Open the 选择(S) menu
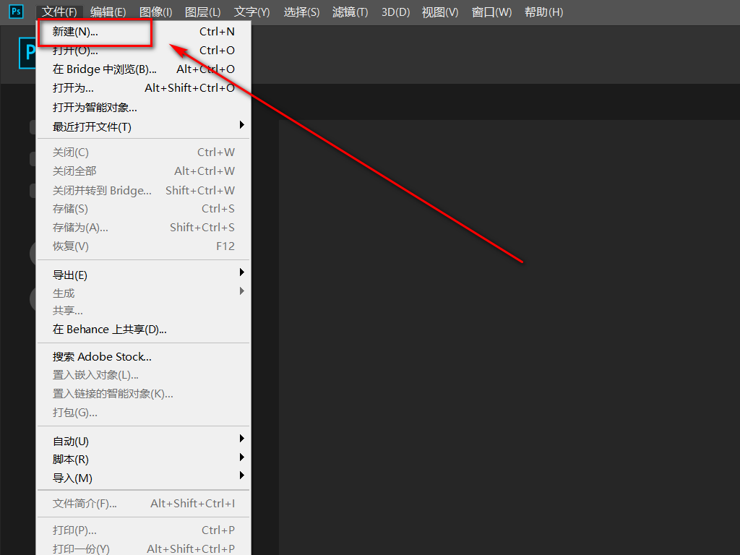The height and width of the screenshot is (555, 740). click(301, 12)
